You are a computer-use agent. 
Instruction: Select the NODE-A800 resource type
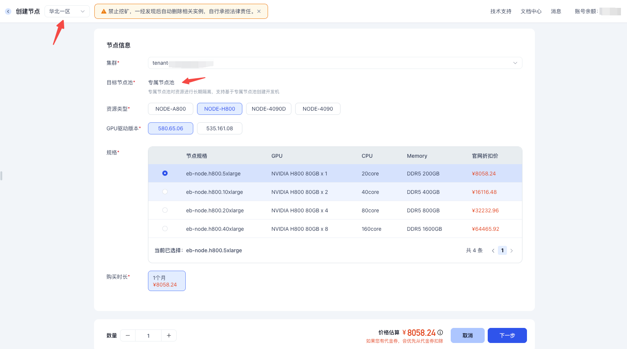pyautogui.click(x=171, y=109)
